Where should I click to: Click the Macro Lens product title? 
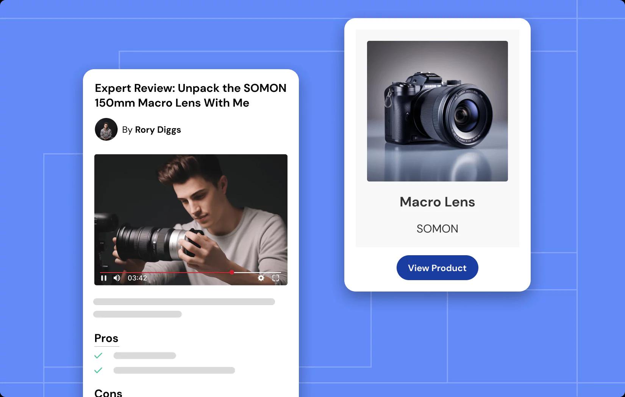pos(437,202)
